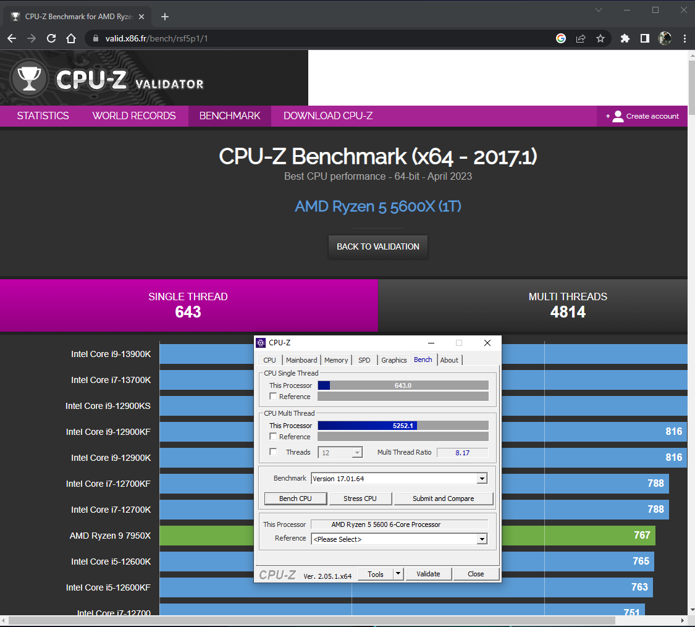Click the Tools button
Image resolution: width=695 pixels, height=627 pixels.
[376, 574]
